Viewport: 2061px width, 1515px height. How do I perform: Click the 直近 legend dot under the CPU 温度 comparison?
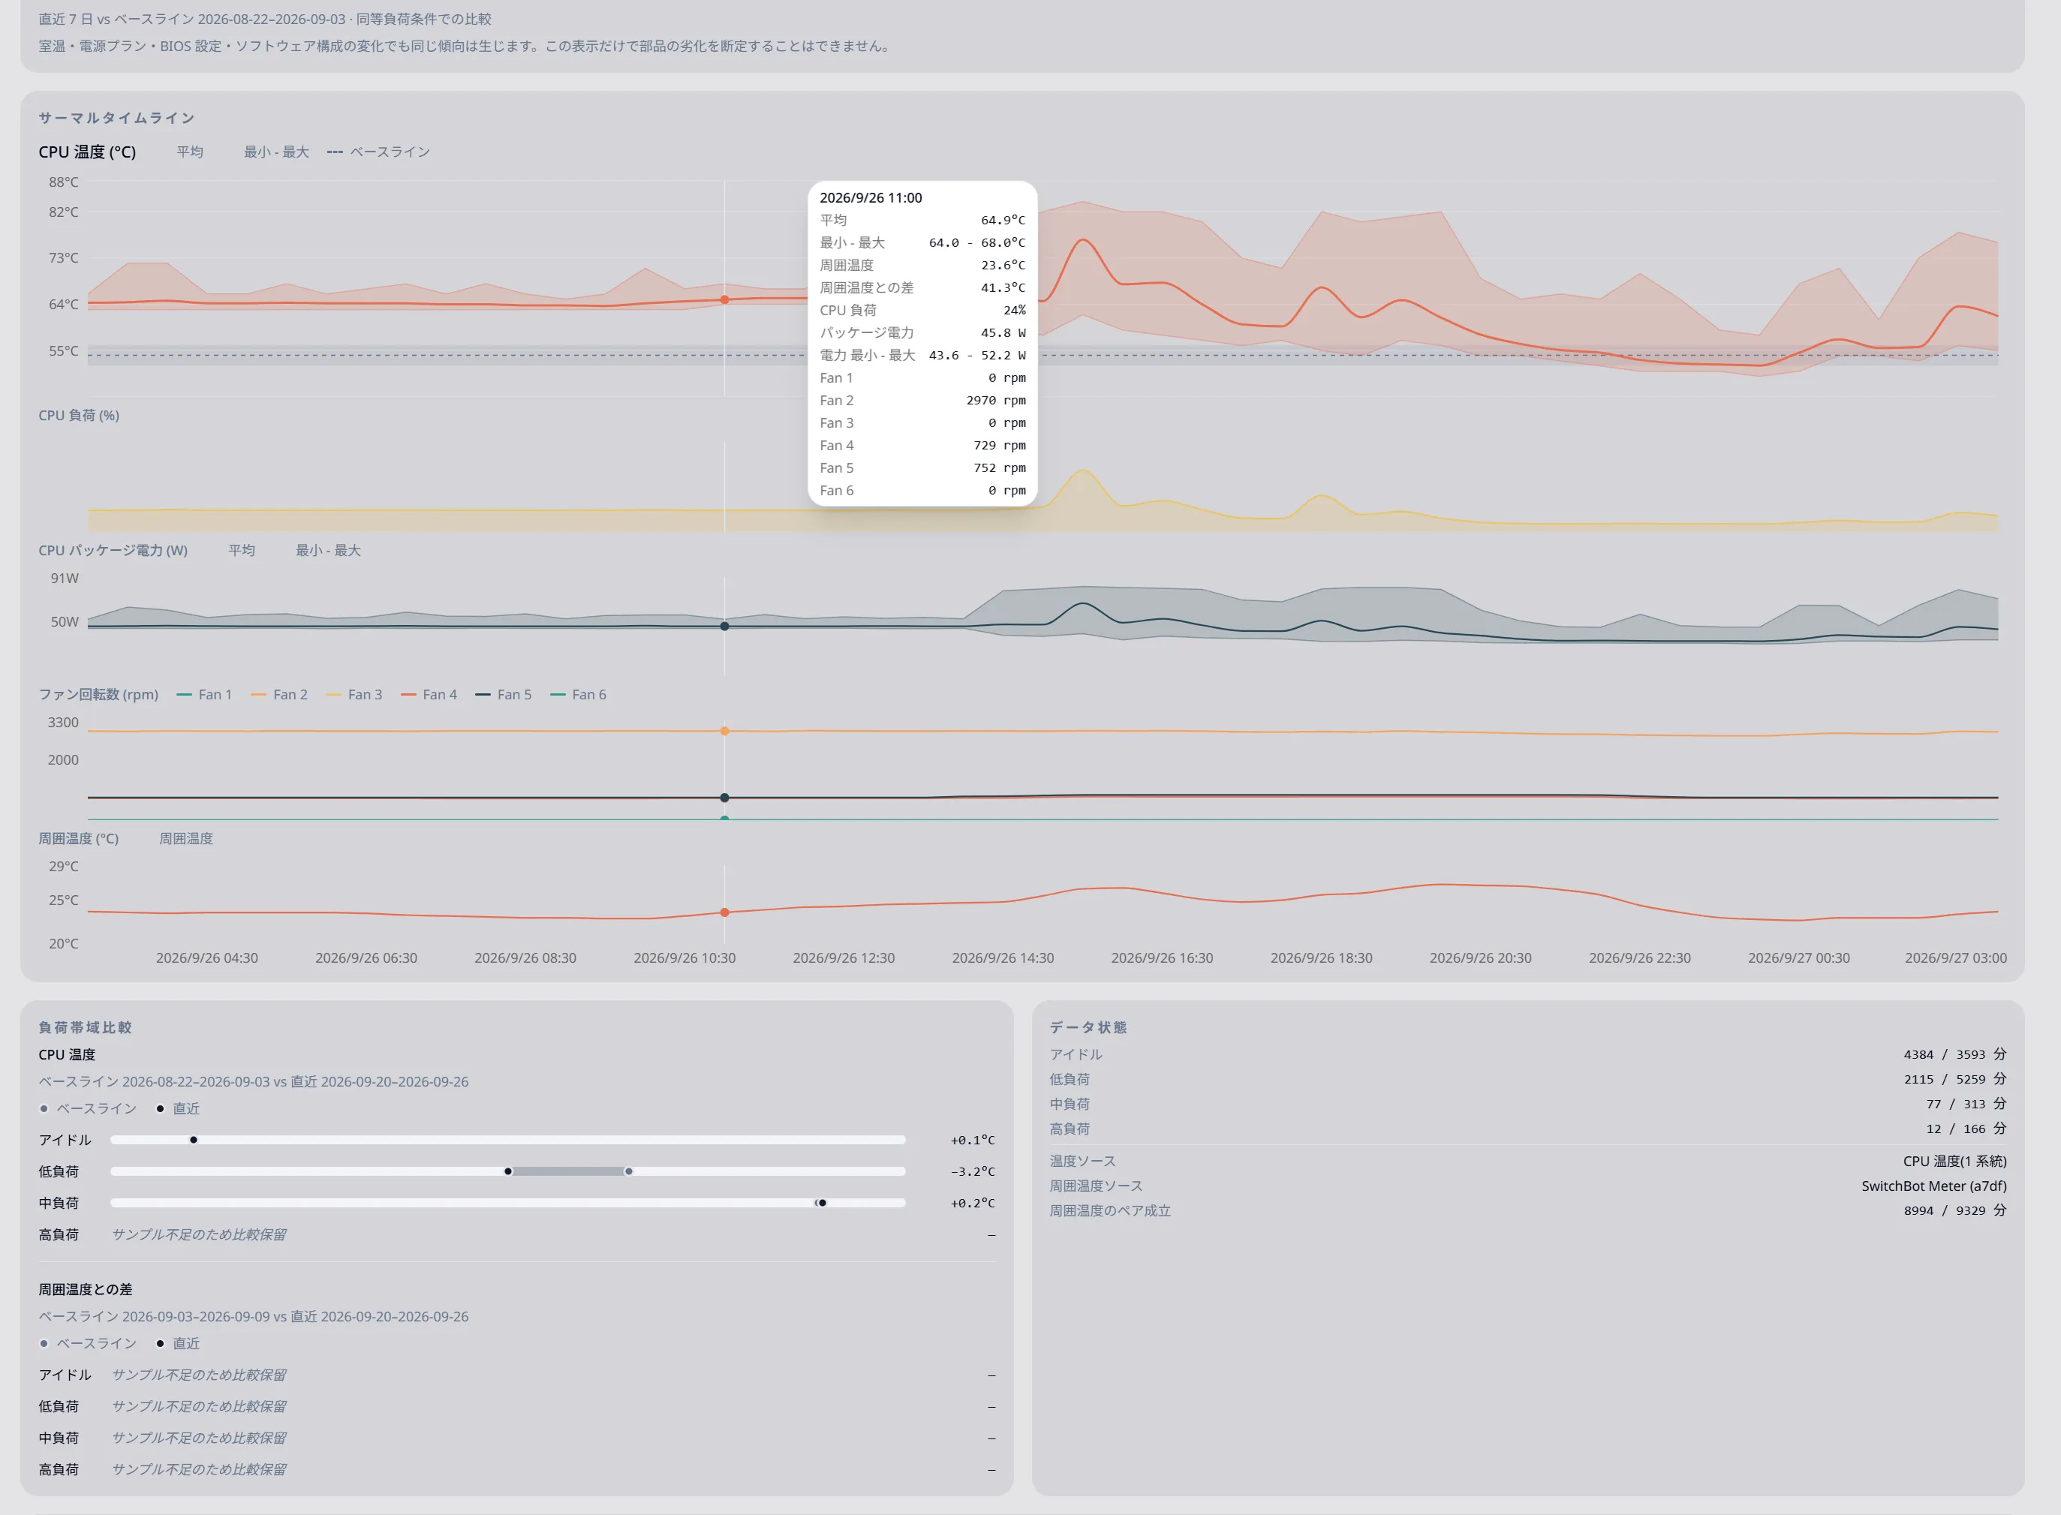pos(161,1109)
